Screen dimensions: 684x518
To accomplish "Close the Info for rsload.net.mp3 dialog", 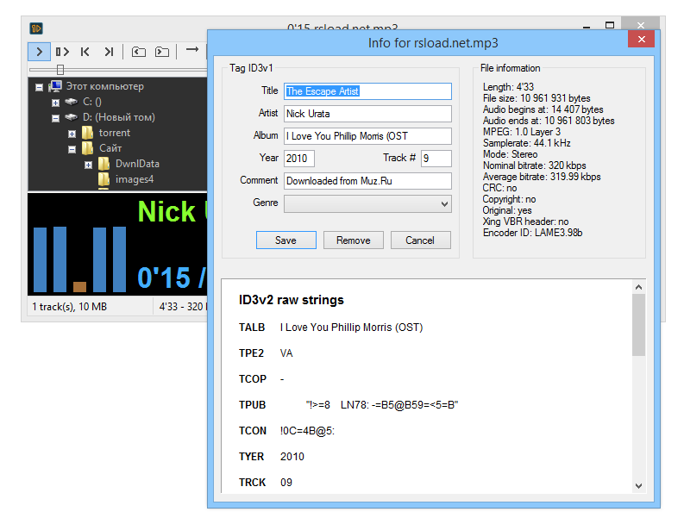I will [641, 40].
